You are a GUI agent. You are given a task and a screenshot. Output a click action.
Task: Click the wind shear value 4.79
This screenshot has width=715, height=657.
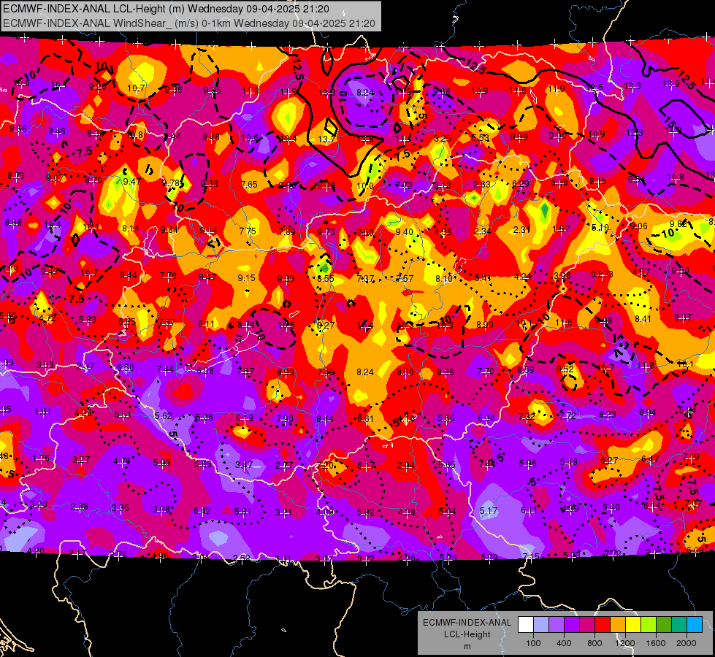pos(122,461)
